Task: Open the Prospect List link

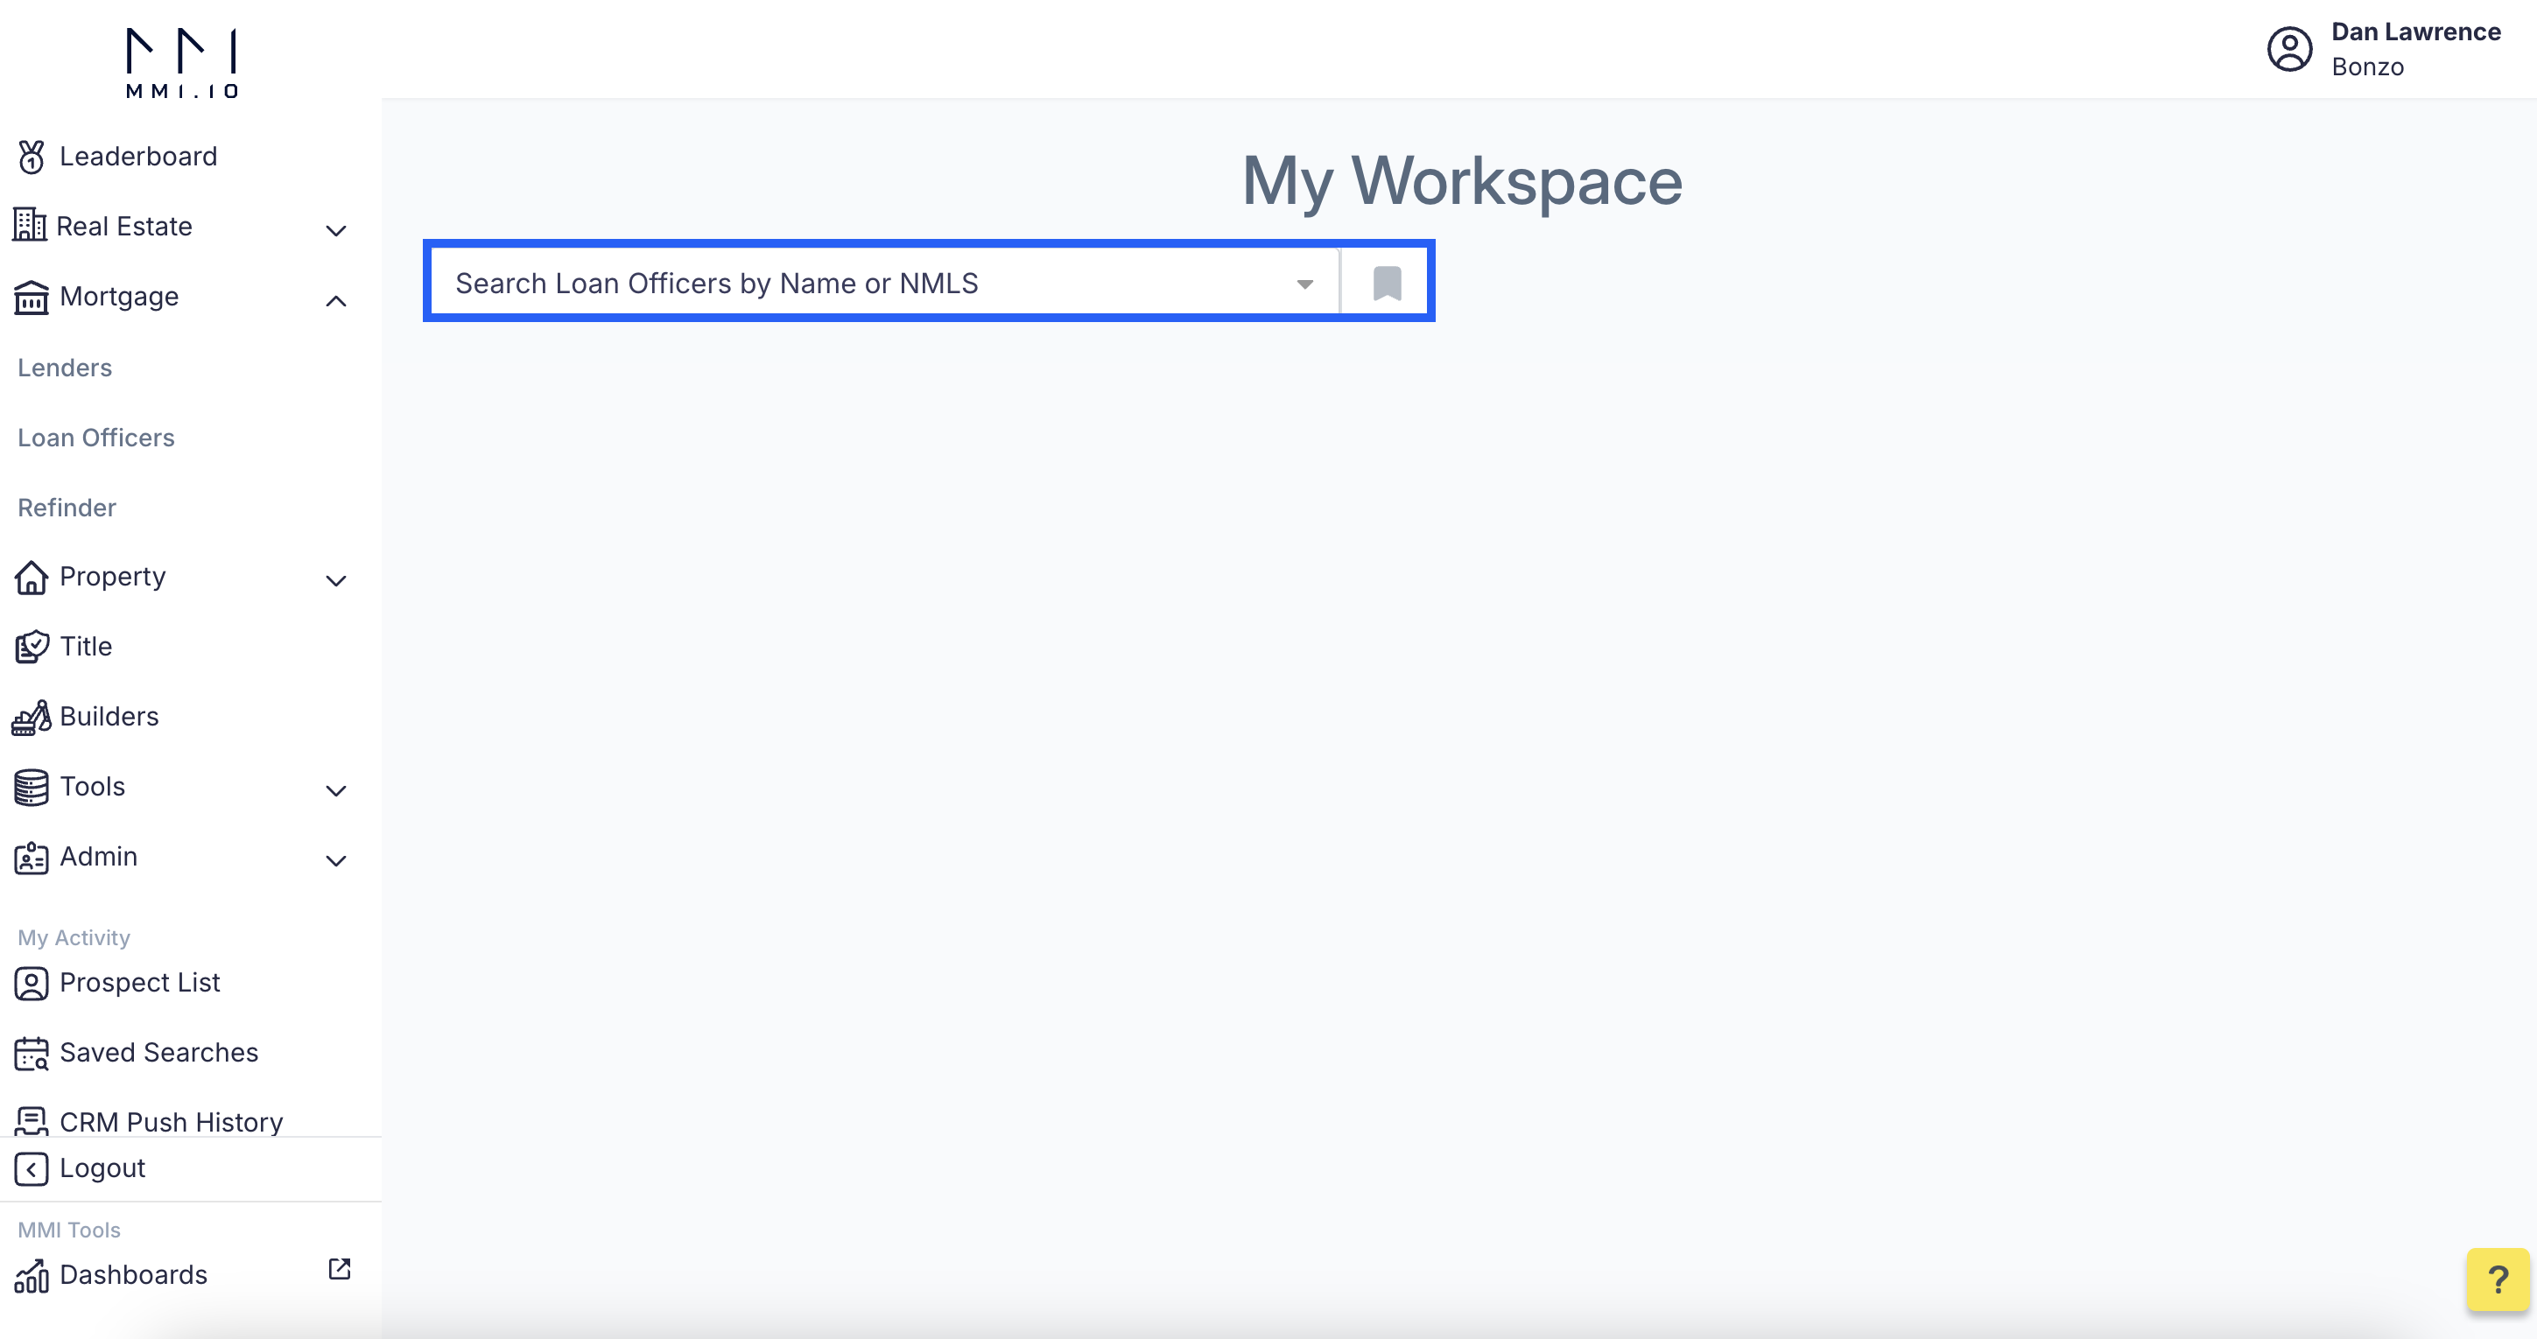Action: pyautogui.click(x=140, y=983)
